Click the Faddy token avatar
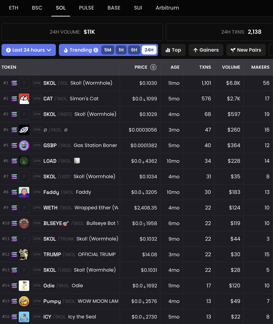The image size is (273, 324). [x=24, y=192]
